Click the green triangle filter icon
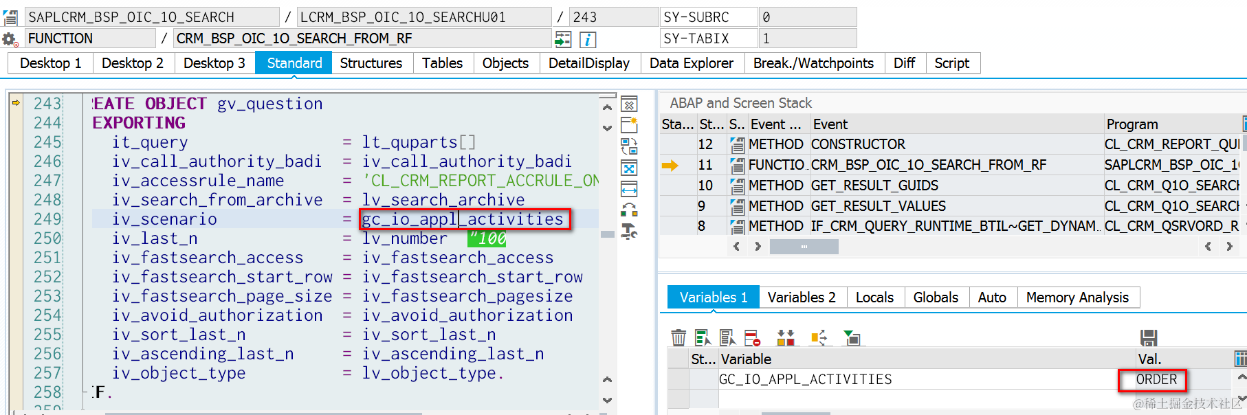Screen dimensions: 1247x415 (x=852, y=337)
